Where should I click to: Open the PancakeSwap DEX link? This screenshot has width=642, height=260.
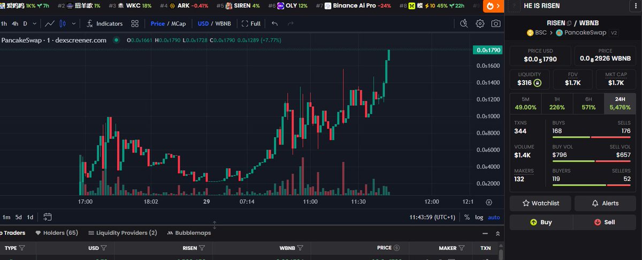(x=581, y=32)
